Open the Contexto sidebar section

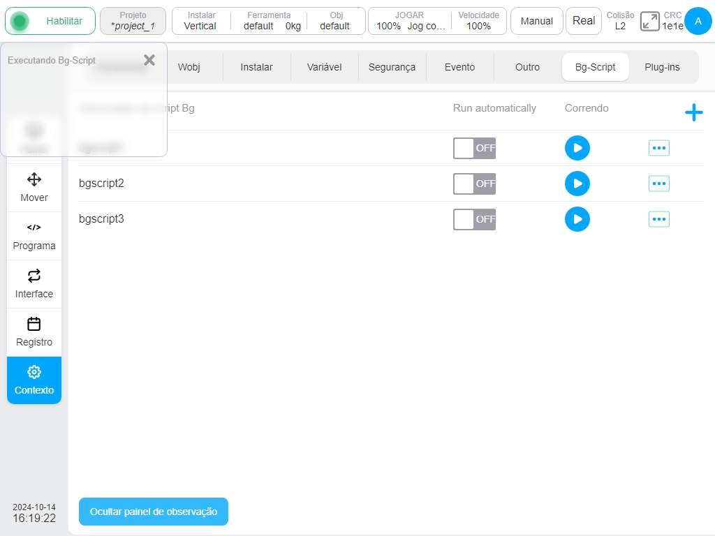pyautogui.click(x=34, y=380)
